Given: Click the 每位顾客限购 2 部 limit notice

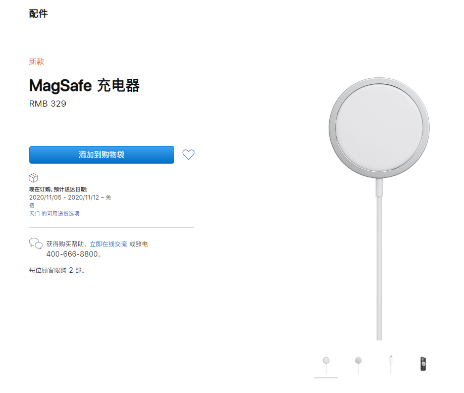Looking at the screenshot, I should (x=56, y=270).
